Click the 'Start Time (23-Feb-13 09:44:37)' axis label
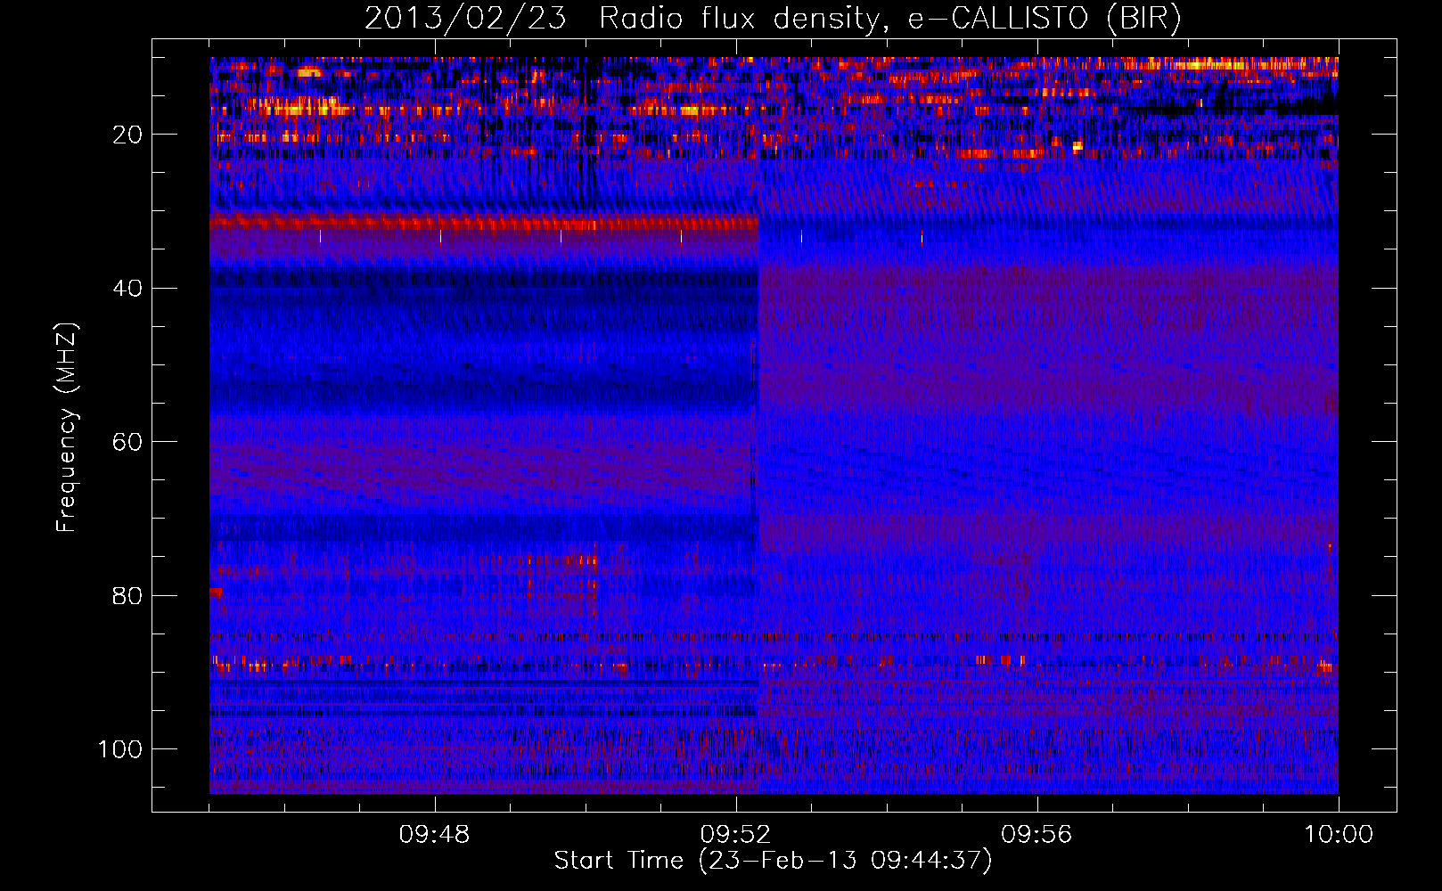 click(x=773, y=861)
